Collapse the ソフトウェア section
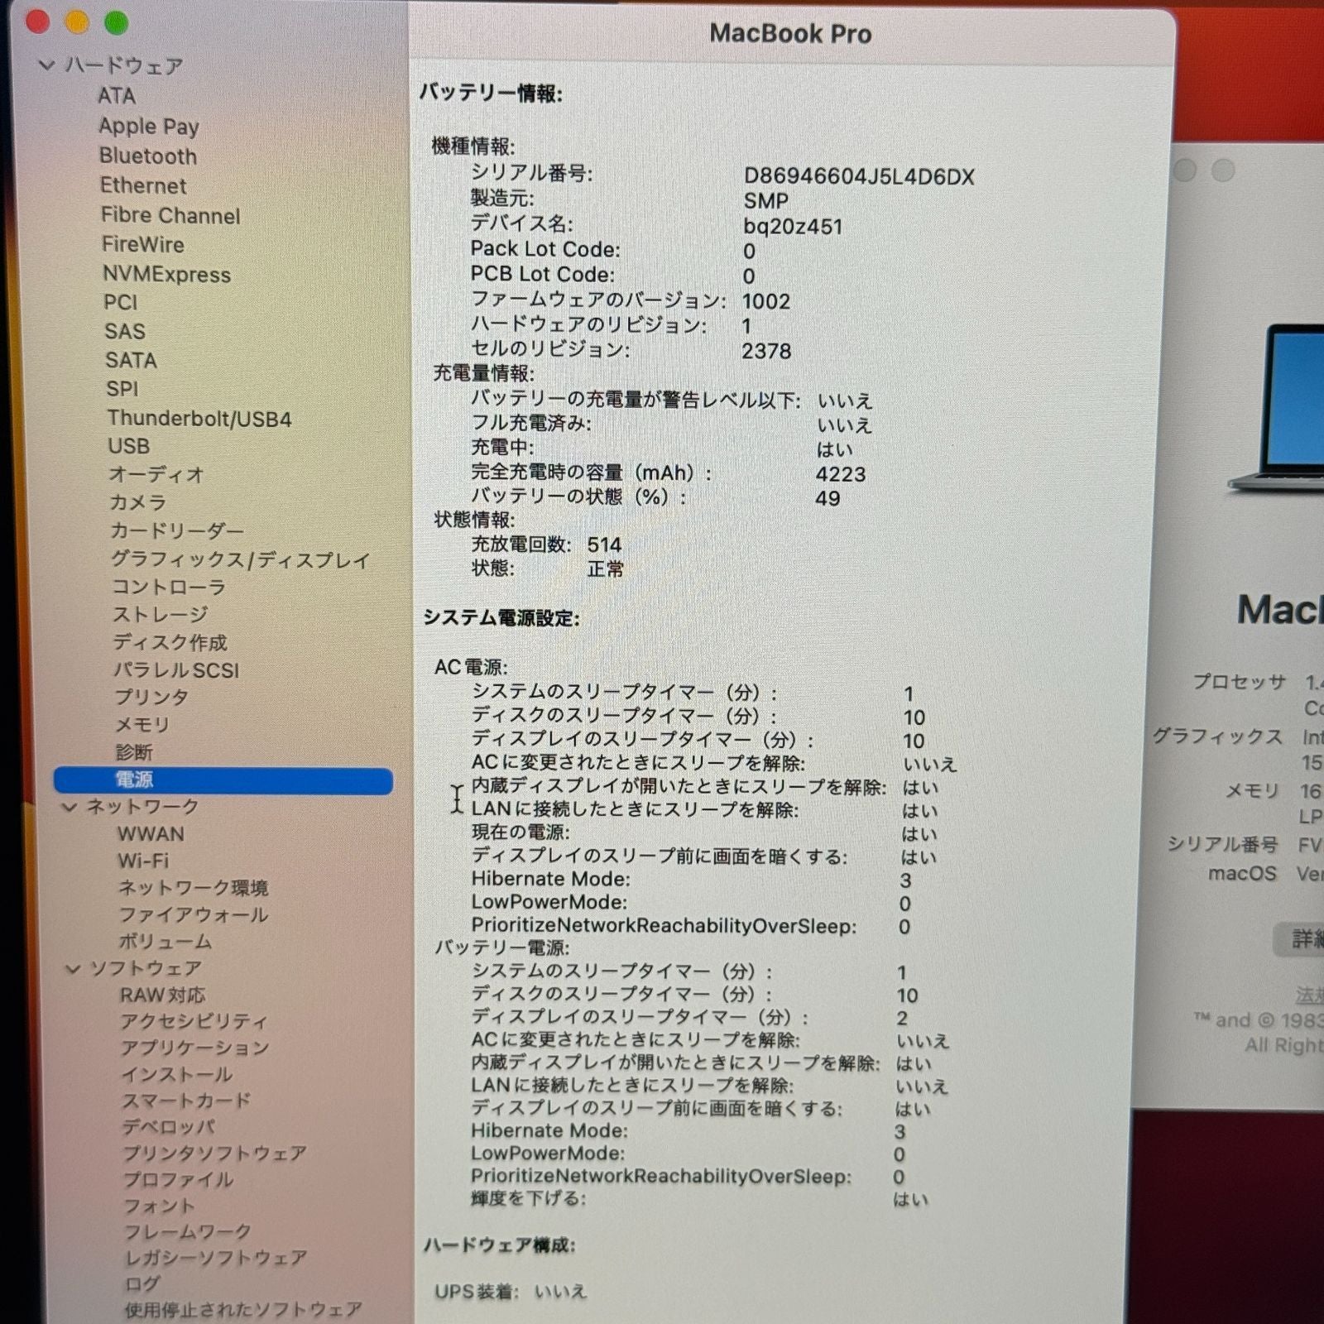The height and width of the screenshot is (1324, 1324). point(73,968)
